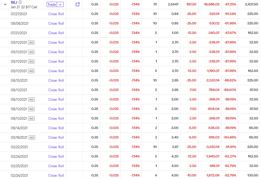Close the 02/22/2021 lot
The width and height of the screenshot is (260, 179).
[x=52, y=147]
